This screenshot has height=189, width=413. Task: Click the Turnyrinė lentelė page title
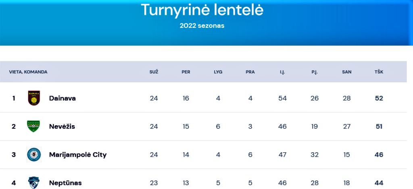pyautogui.click(x=202, y=10)
